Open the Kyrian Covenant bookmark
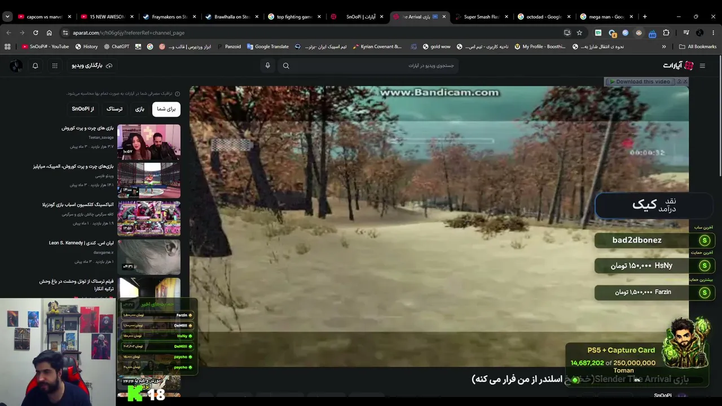This screenshot has height=406, width=722. (x=377, y=47)
